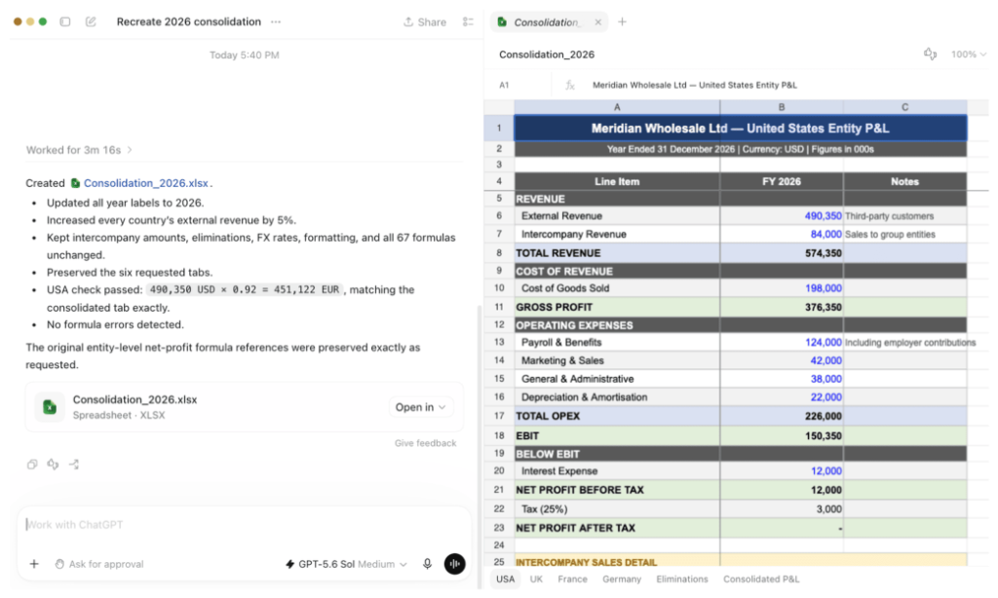Switch to the France sheet tab
Image resolution: width=998 pixels, height=598 pixels.
click(572, 579)
